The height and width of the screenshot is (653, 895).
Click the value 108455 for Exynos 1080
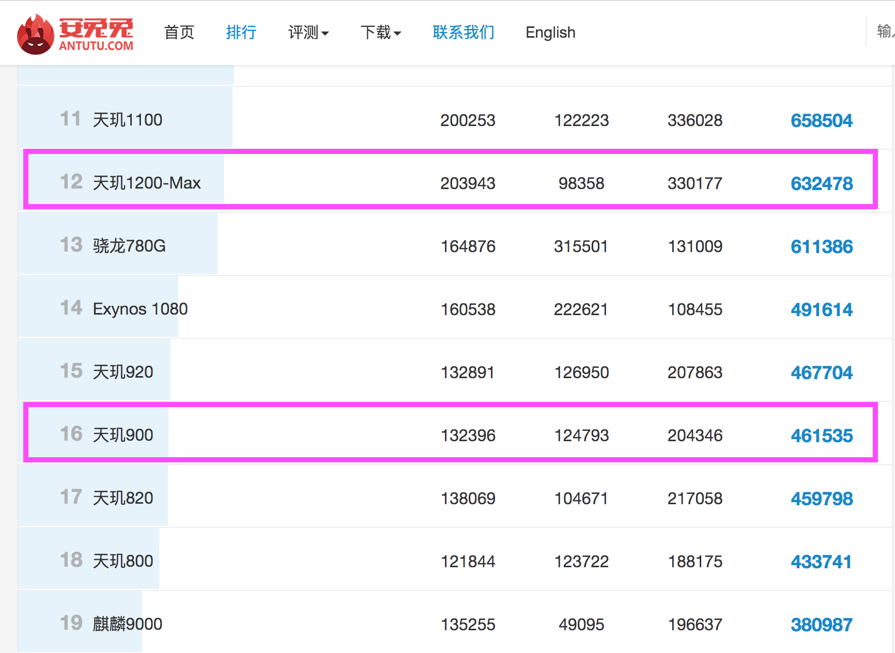click(695, 309)
